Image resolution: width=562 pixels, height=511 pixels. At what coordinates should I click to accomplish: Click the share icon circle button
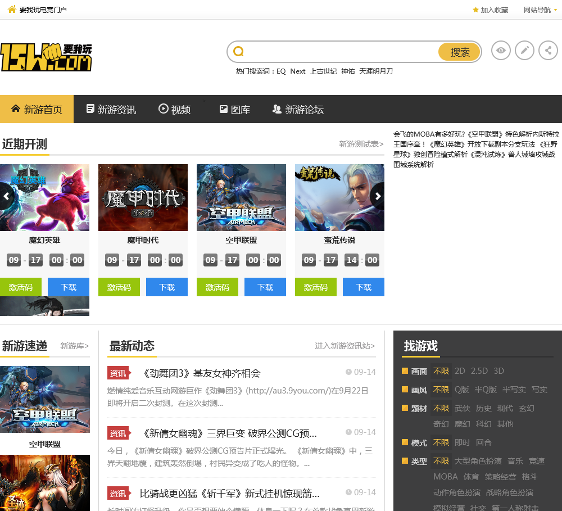pos(548,50)
